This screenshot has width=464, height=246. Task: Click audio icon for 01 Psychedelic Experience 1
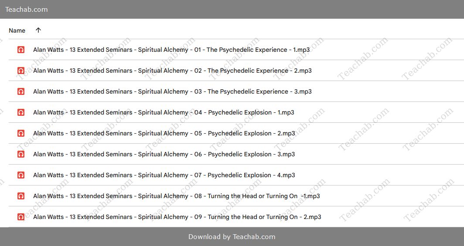click(x=21, y=50)
